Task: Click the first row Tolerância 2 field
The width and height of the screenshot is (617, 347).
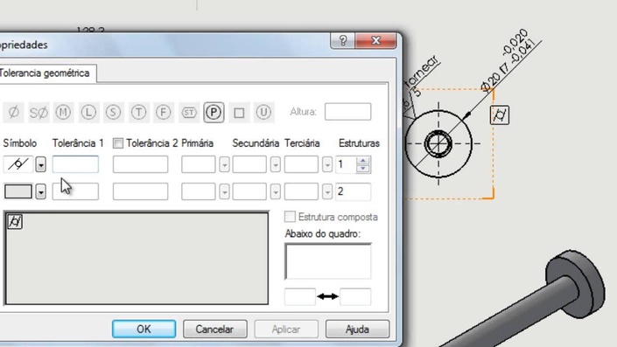Action: [x=141, y=164]
